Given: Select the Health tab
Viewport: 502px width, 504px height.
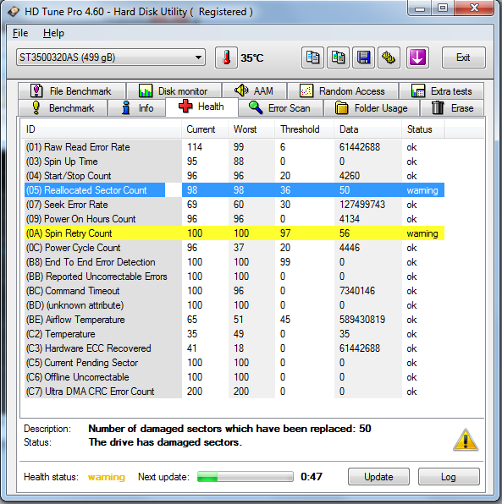Looking at the screenshot, I should tap(201, 107).
